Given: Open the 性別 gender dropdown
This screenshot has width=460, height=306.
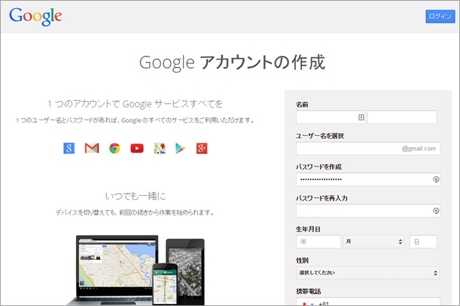Looking at the screenshot, I should (368, 273).
